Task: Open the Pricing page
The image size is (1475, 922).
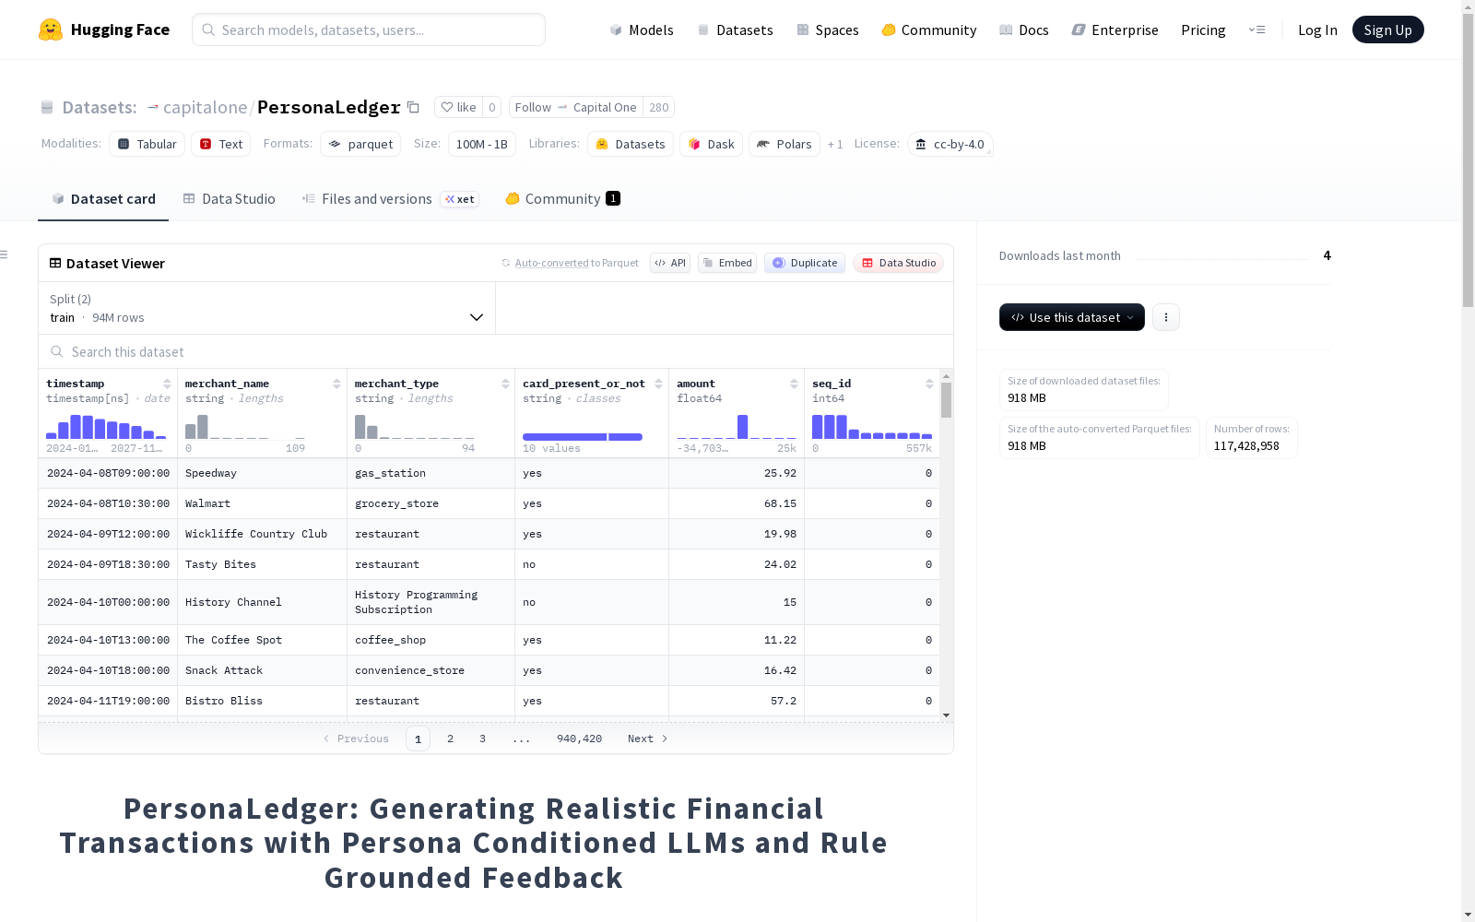Action: pyautogui.click(x=1203, y=30)
